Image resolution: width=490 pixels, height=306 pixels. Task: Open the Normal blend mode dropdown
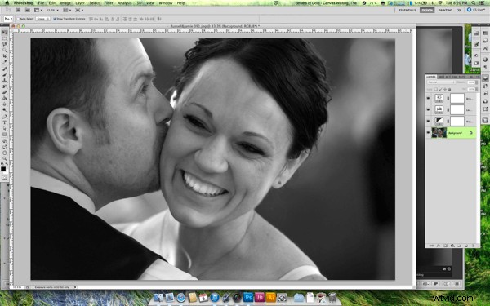coord(442,82)
